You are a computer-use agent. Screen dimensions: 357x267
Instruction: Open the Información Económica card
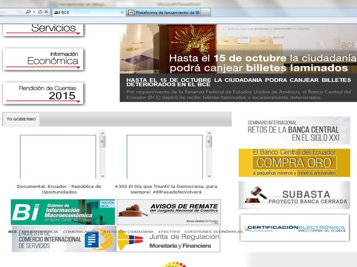click(x=43, y=59)
